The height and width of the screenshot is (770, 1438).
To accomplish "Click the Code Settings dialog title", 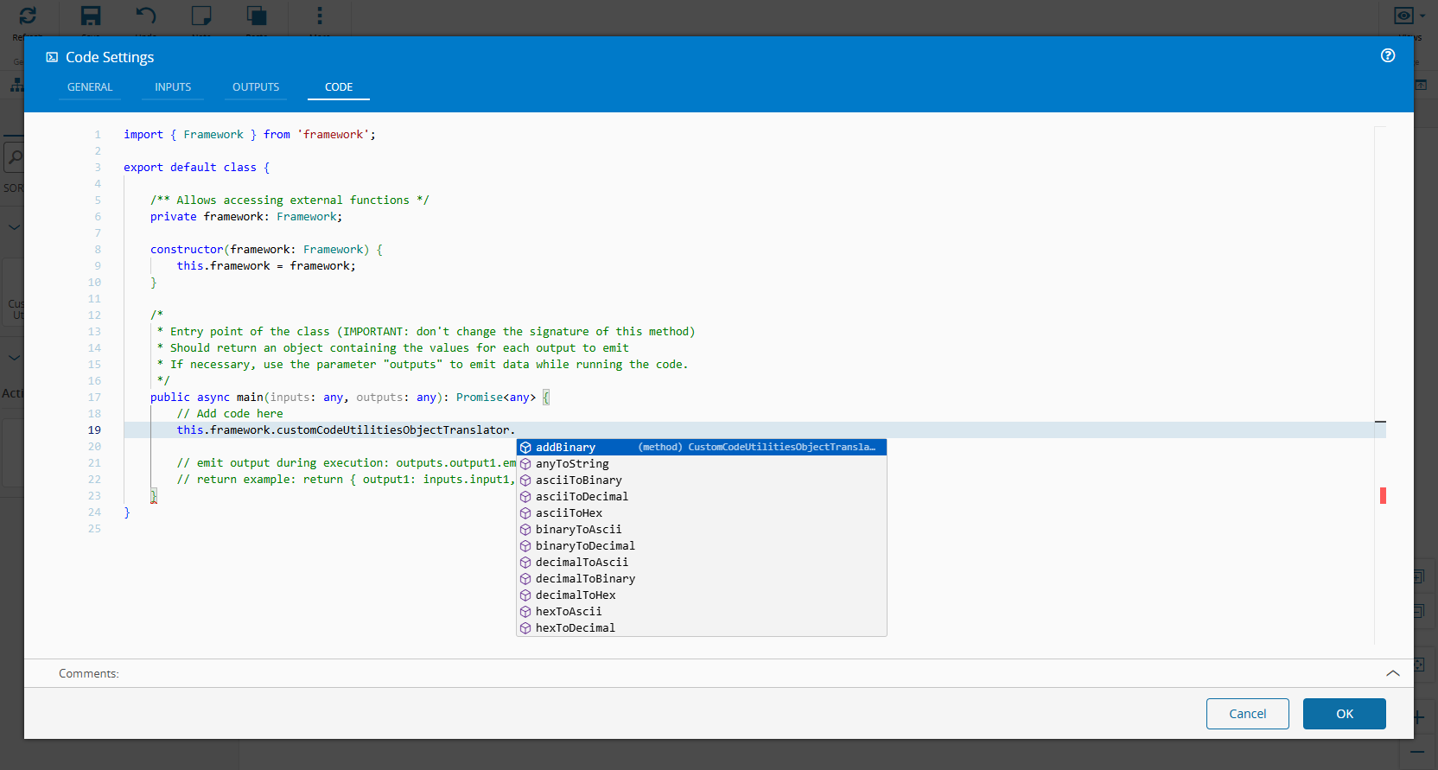I will (110, 57).
